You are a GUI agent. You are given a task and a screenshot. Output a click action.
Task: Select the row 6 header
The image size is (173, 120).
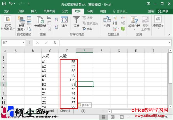(3, 80)
